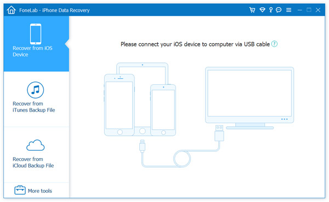Open the shopping cart purchase icon
Image resolution: width=329 pixels, height=202 pixels.
[x=252, y=10]
